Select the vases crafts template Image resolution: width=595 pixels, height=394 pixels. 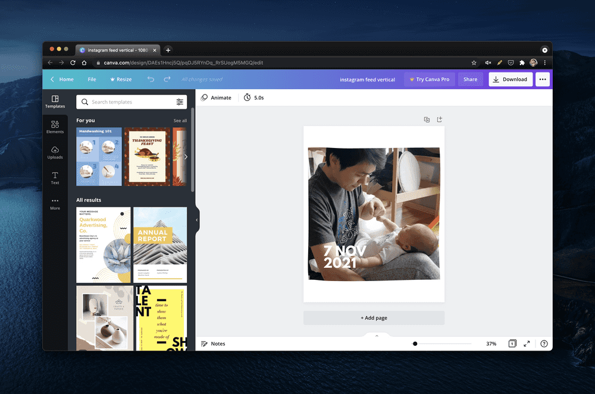105,319
